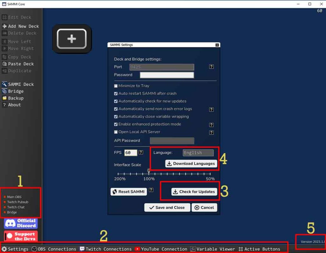Image resolution: width=326 pixels, height=253 pixels.
Task: Disable Auto restart SAMMI after crash
Action: pyautogui.click(x=116, y=93)
